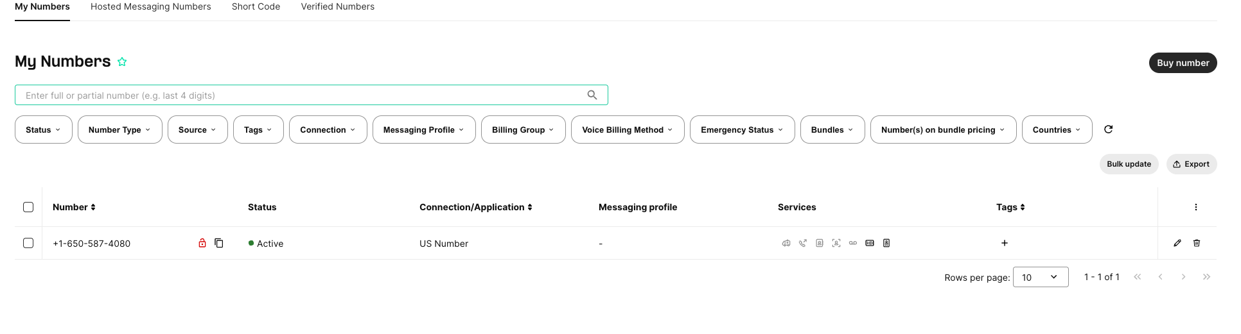Tick the select-all checkbox in the header
The width and height of the screenshot is (1241, 334).
point(28,207)
